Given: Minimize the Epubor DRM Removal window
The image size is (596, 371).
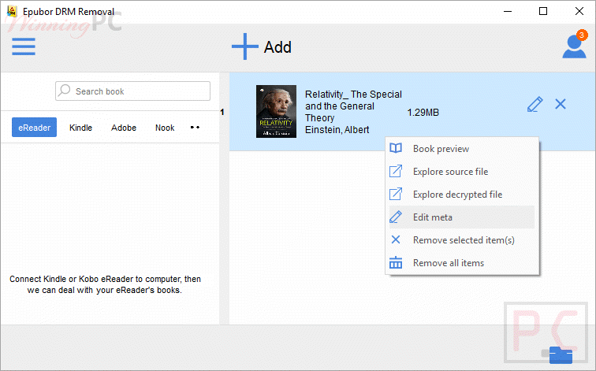Looking at the screenshot, I should coord(508,11).
